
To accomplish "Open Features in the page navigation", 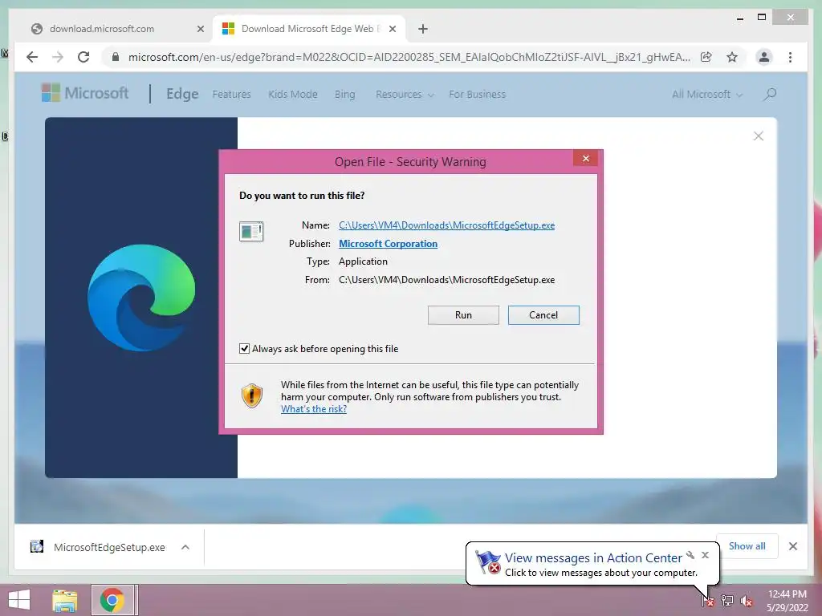I will tap(231, 95).
